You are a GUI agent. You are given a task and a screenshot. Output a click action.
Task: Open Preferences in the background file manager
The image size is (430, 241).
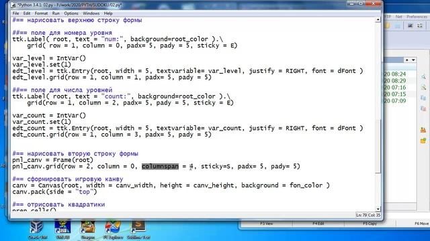(x=417, y=17)
